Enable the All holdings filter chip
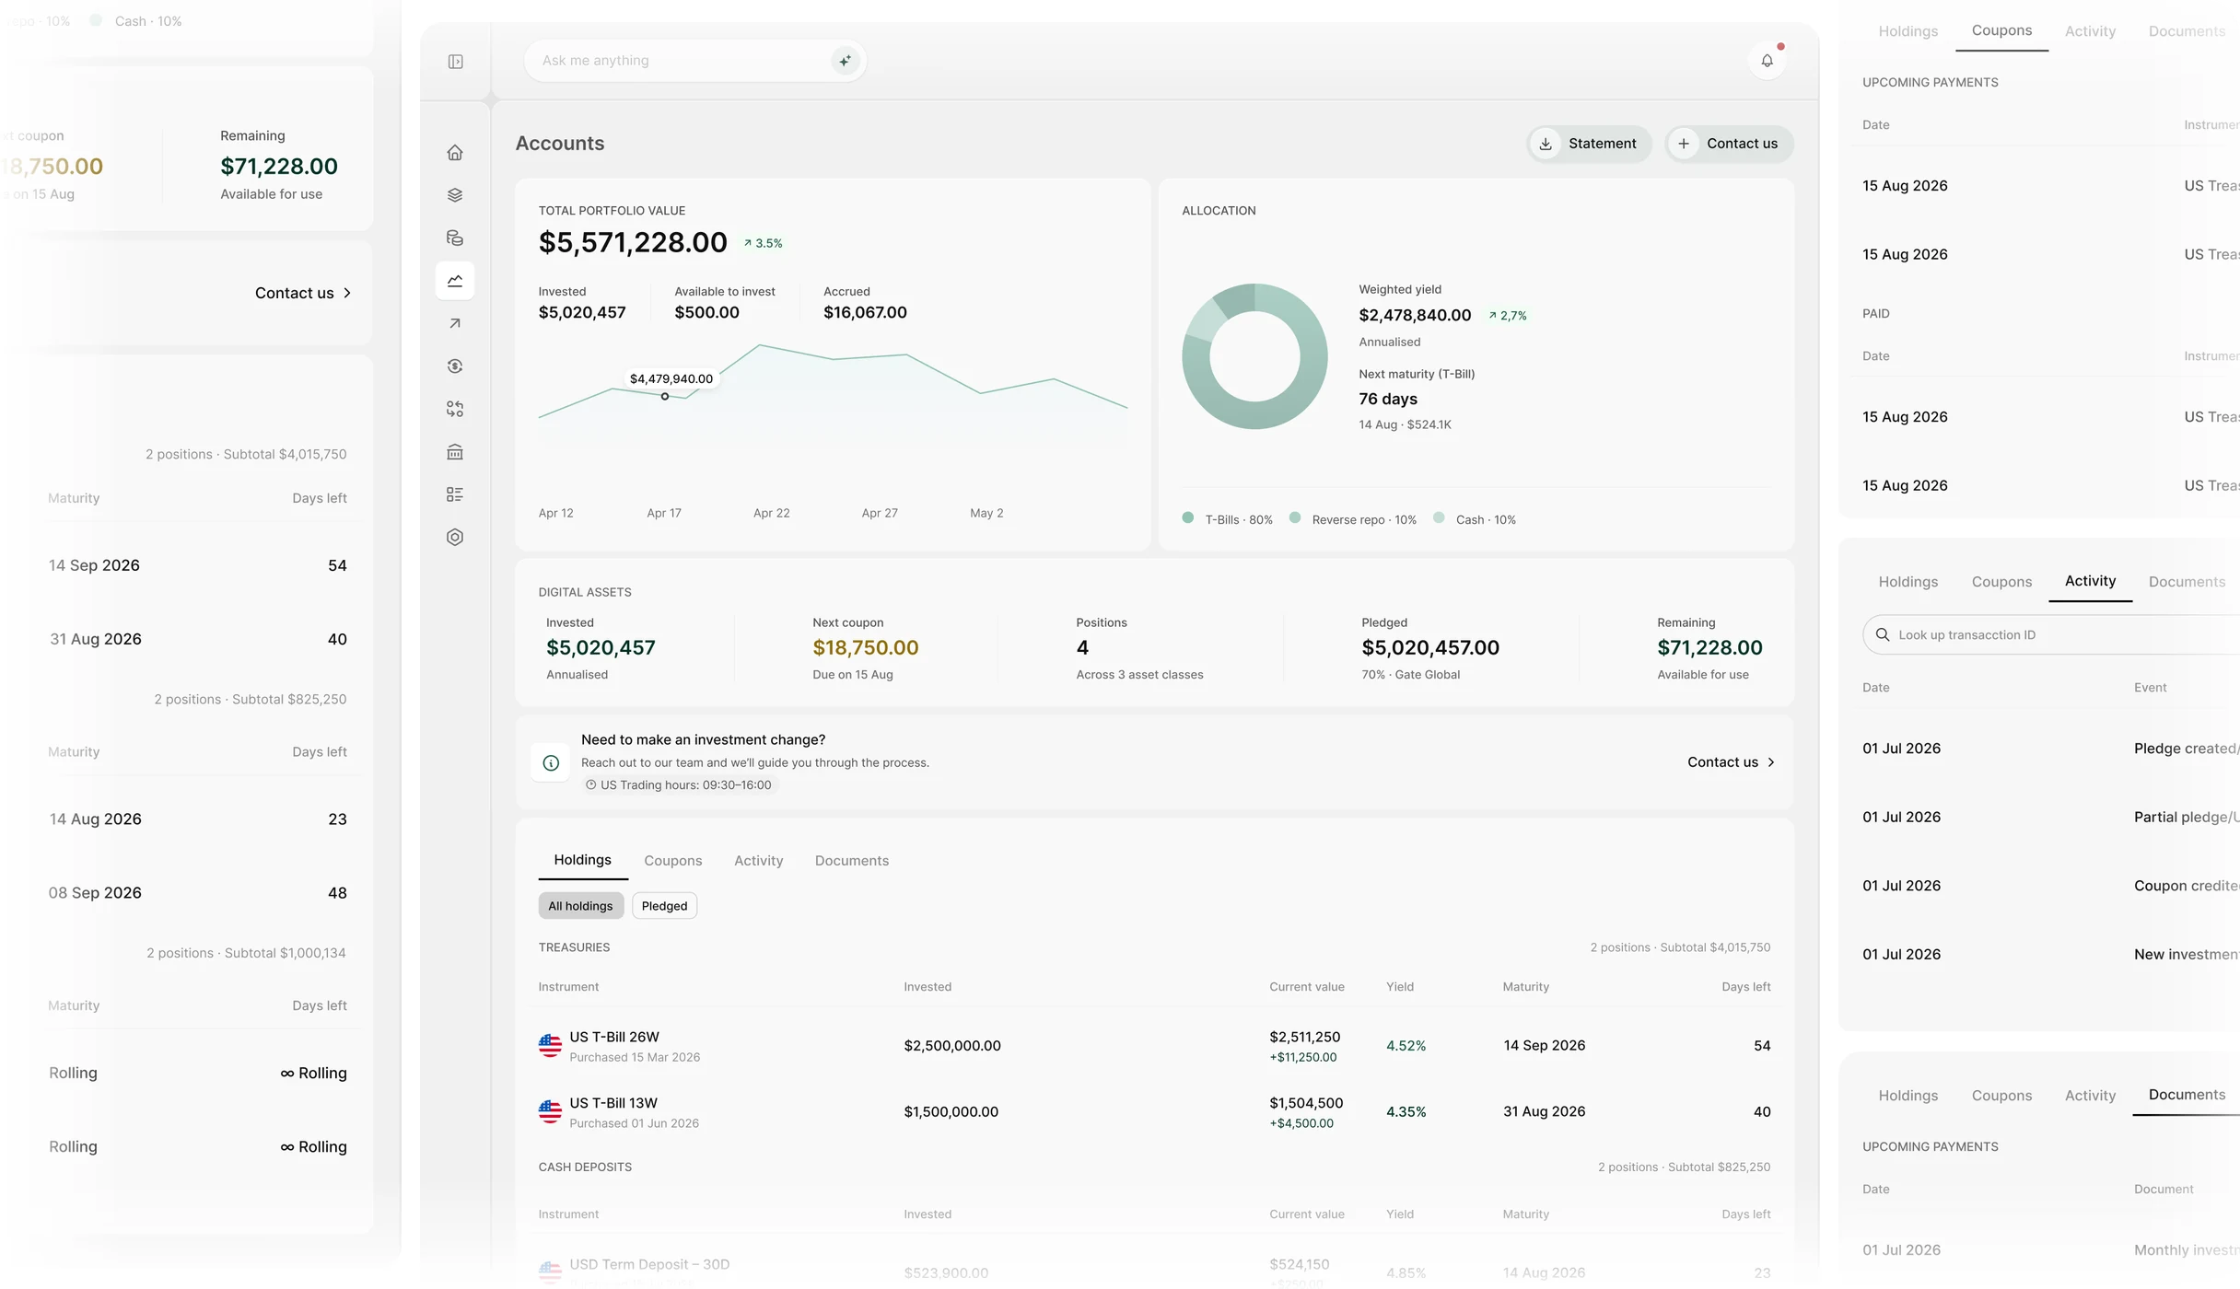2240x1289 pixels. (x=580, y=906)
